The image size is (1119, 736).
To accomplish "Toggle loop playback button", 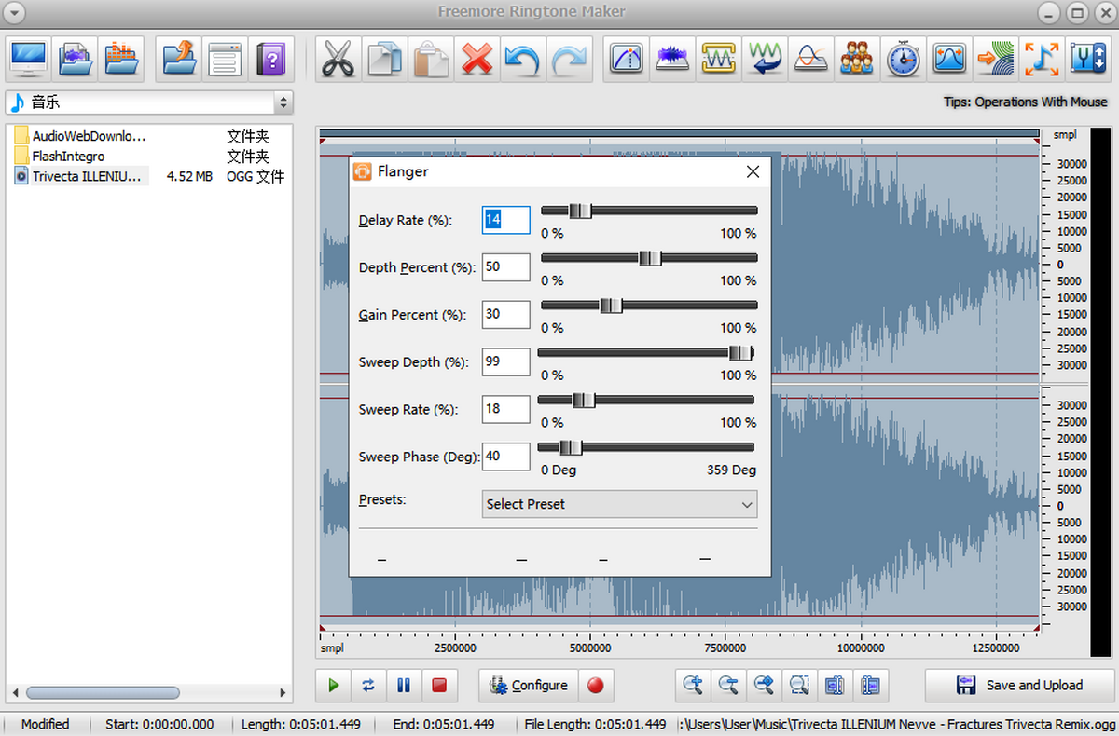I will point(368,685).
